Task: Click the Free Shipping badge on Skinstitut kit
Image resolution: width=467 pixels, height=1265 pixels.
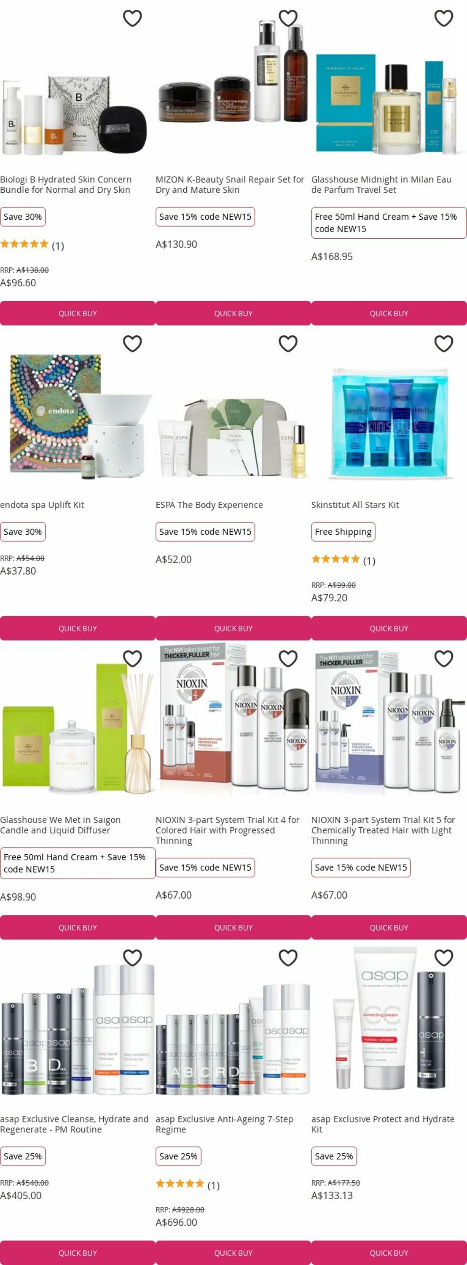Action: 343,532
